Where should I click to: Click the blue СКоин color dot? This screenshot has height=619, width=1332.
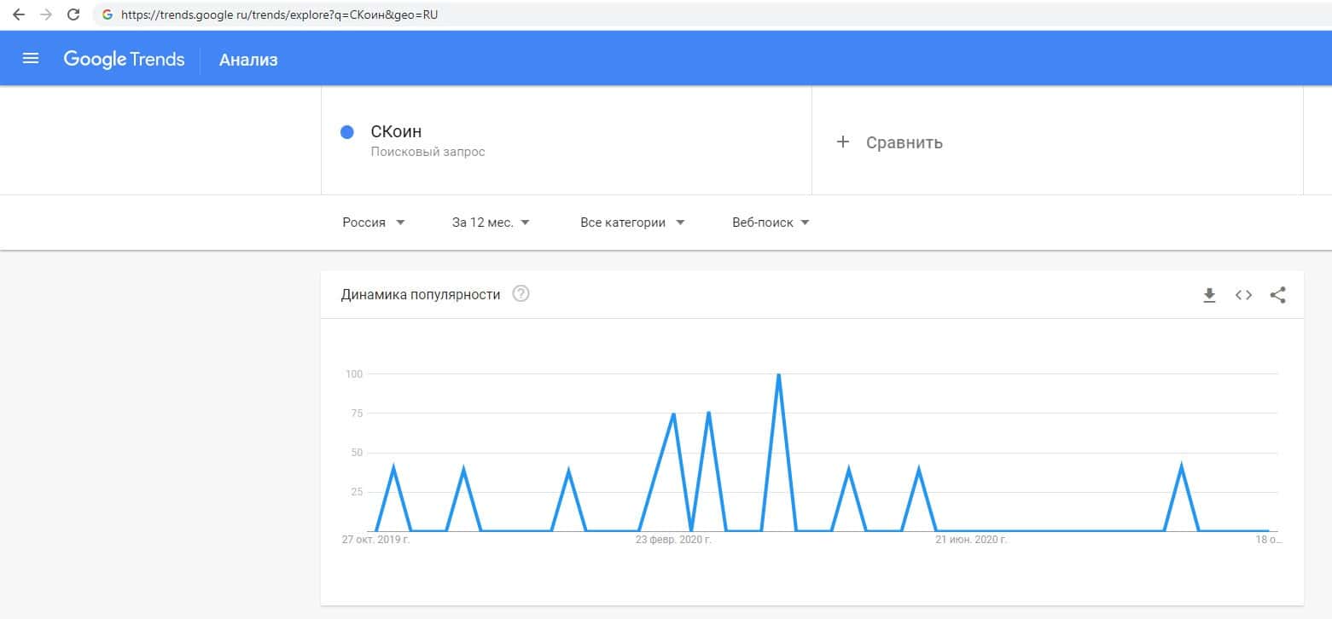(347, 132)
